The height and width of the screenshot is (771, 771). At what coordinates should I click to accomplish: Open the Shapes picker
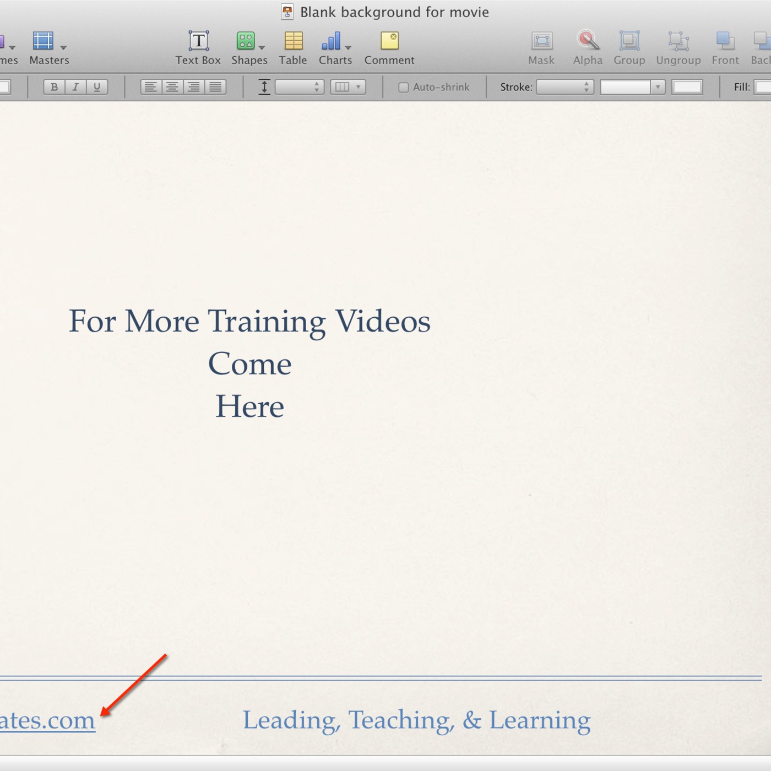[x=246, y=41]
